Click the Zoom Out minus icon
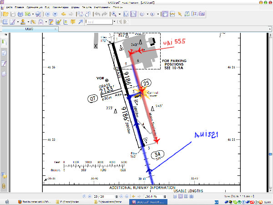Image resolution: width=273 pixels, height=205 pixels. tap(142, 14)
